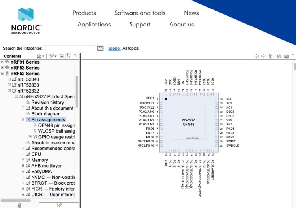Click the Forward arrow in content toolbar
Image resolution: width=296 pixels, height=208 pixels.
pos(264,56)
